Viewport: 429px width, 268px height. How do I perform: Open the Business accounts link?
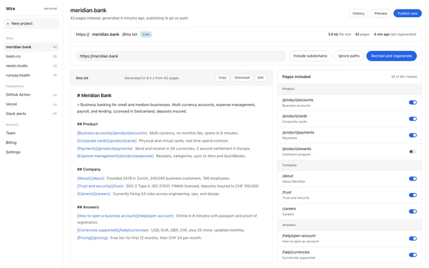coord(112,133)
